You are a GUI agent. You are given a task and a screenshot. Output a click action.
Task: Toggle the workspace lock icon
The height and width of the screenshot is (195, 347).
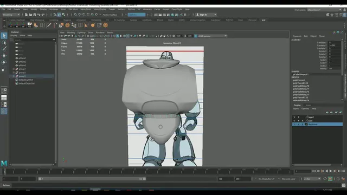pyautogui.click(x=344, y=10)
